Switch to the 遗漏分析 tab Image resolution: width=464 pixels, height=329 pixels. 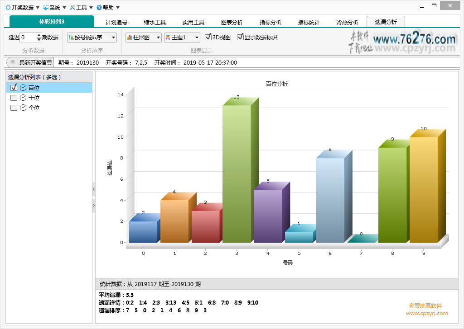[x=386, y=22]
